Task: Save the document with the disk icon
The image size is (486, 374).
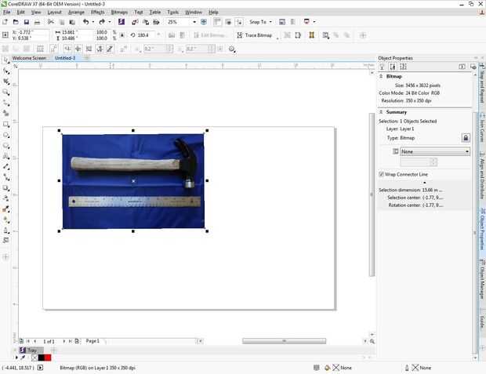Action: pyautogui.click(x=27, y=22)
